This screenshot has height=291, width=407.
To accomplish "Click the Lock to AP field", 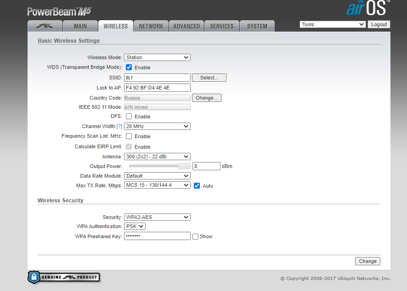I will click(x=157, y=88).
